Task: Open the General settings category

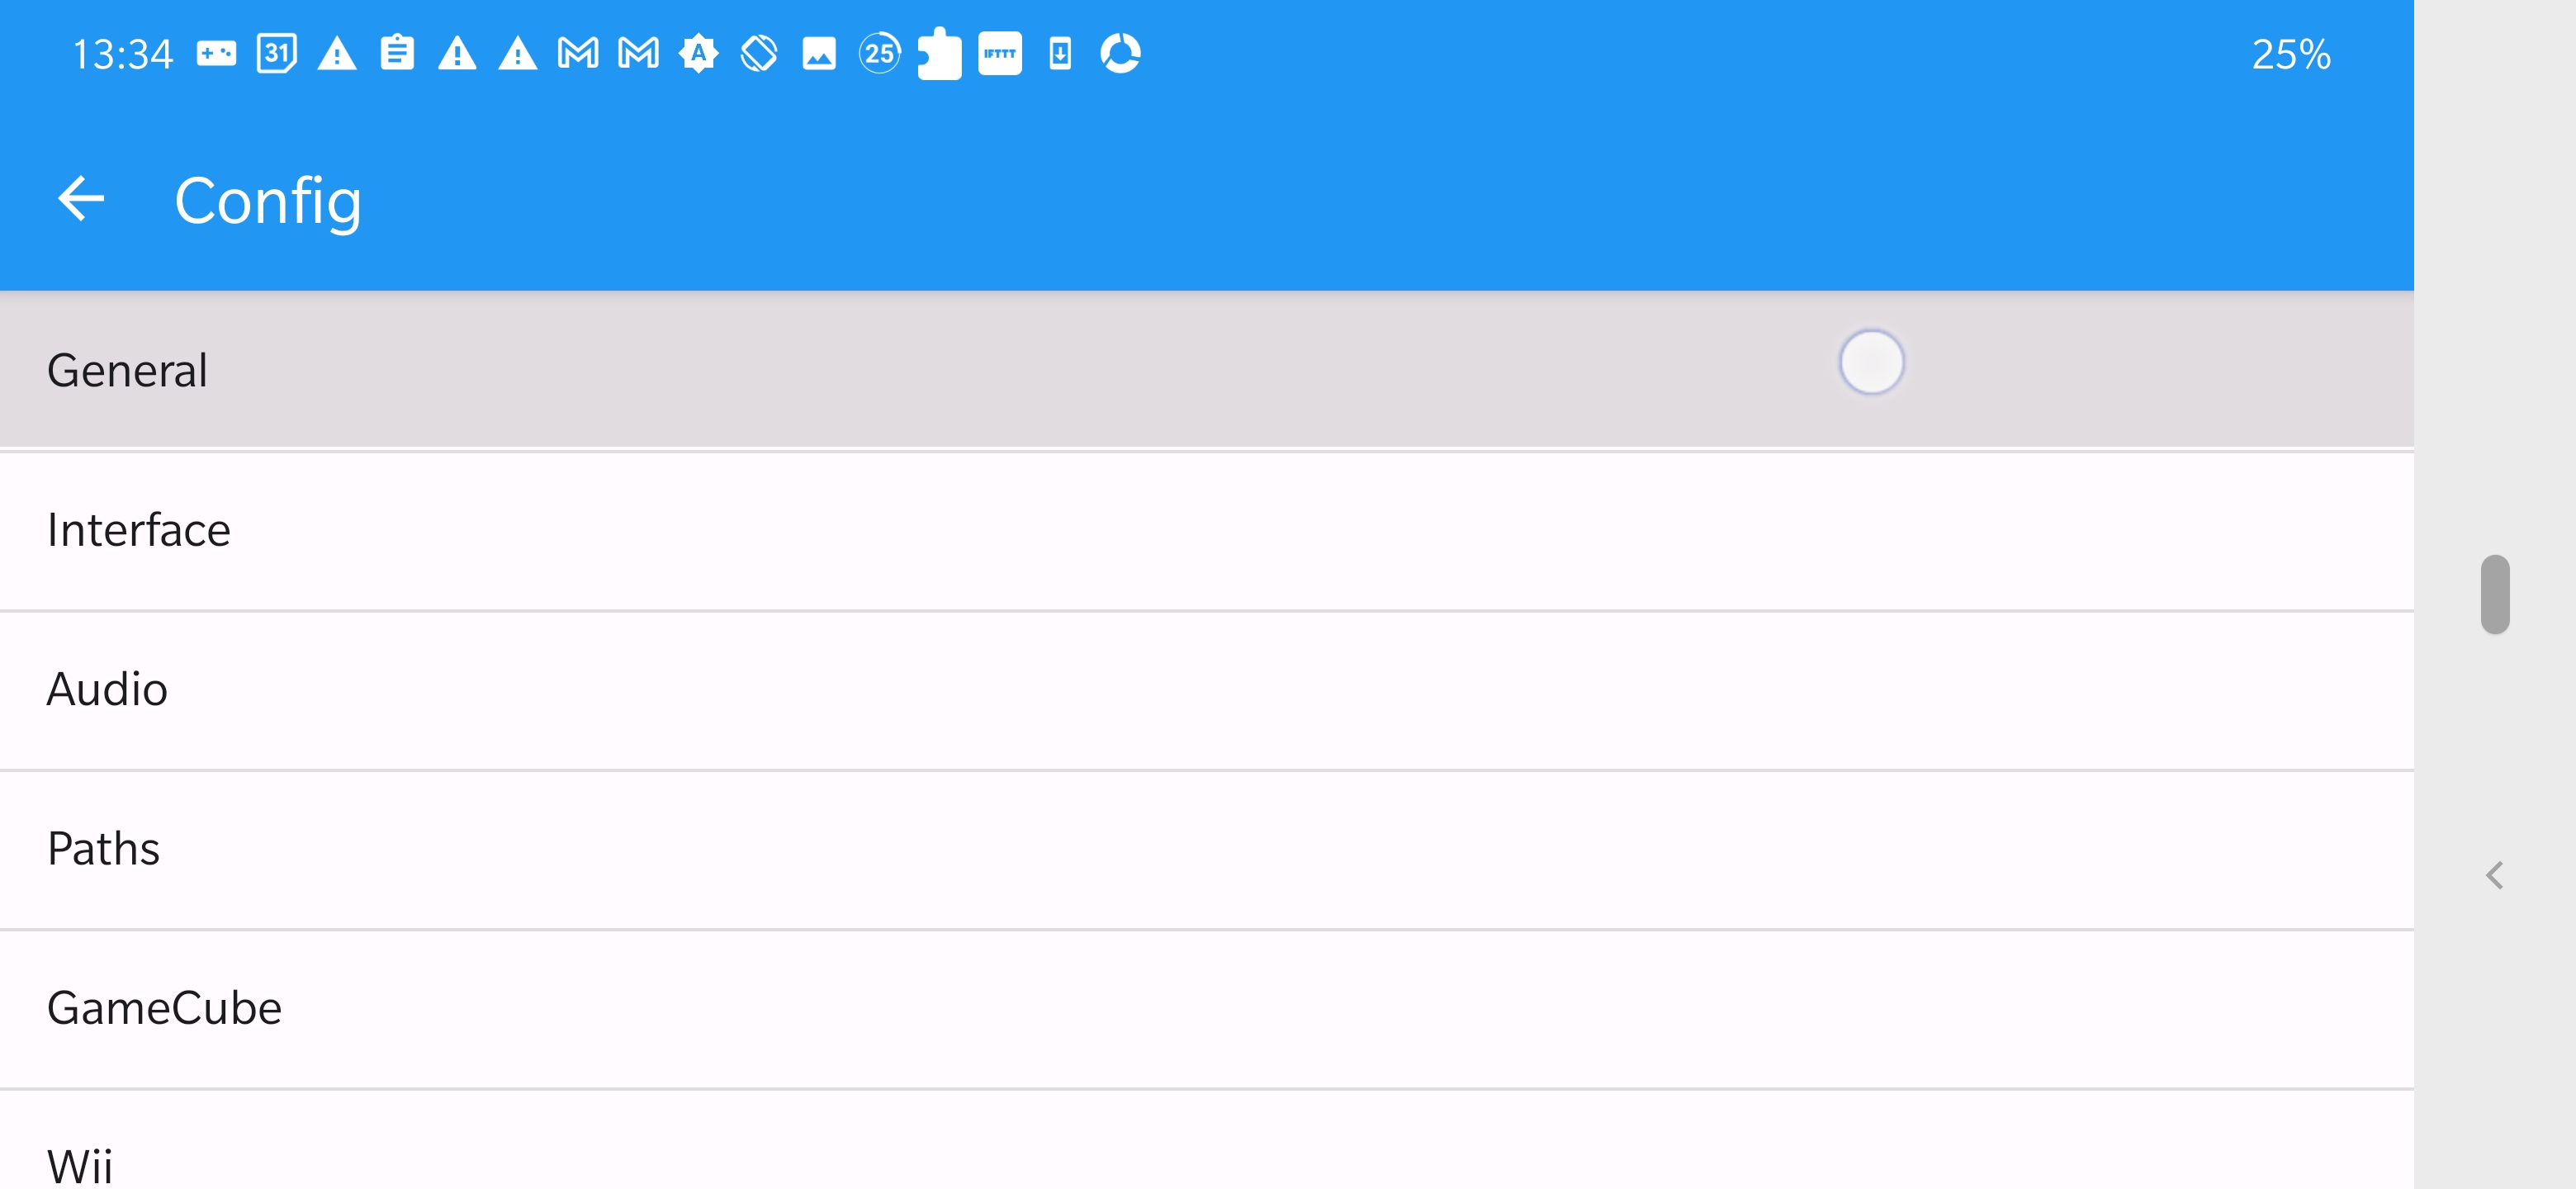Action: (x=128, y=370)
